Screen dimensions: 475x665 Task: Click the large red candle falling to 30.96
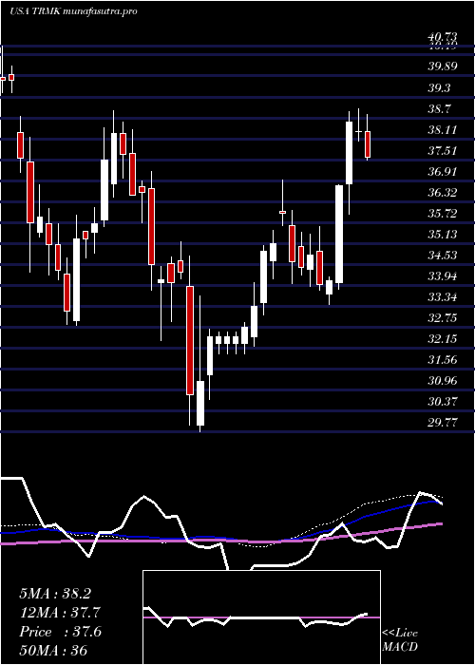pyautogui.click(x=190, y=340)
